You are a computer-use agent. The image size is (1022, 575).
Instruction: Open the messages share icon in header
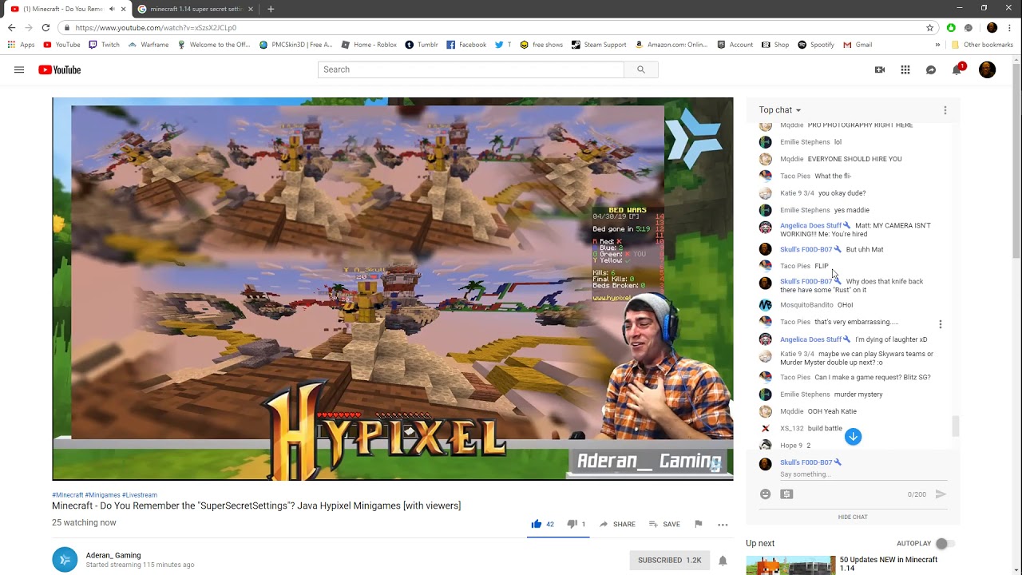click(931, 69)
